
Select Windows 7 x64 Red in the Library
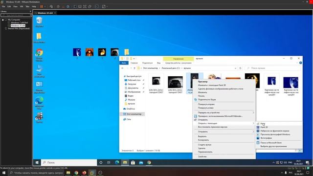(x=20, y=22)
